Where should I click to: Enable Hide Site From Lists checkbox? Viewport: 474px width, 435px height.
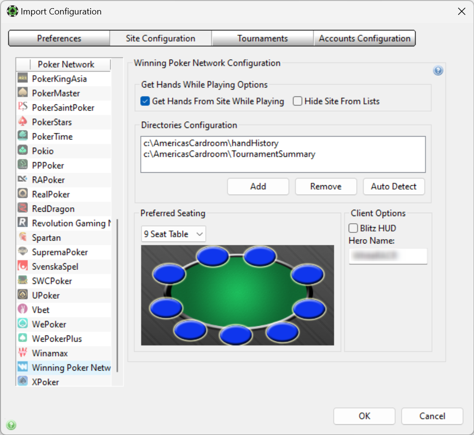[x=298, y=101]
